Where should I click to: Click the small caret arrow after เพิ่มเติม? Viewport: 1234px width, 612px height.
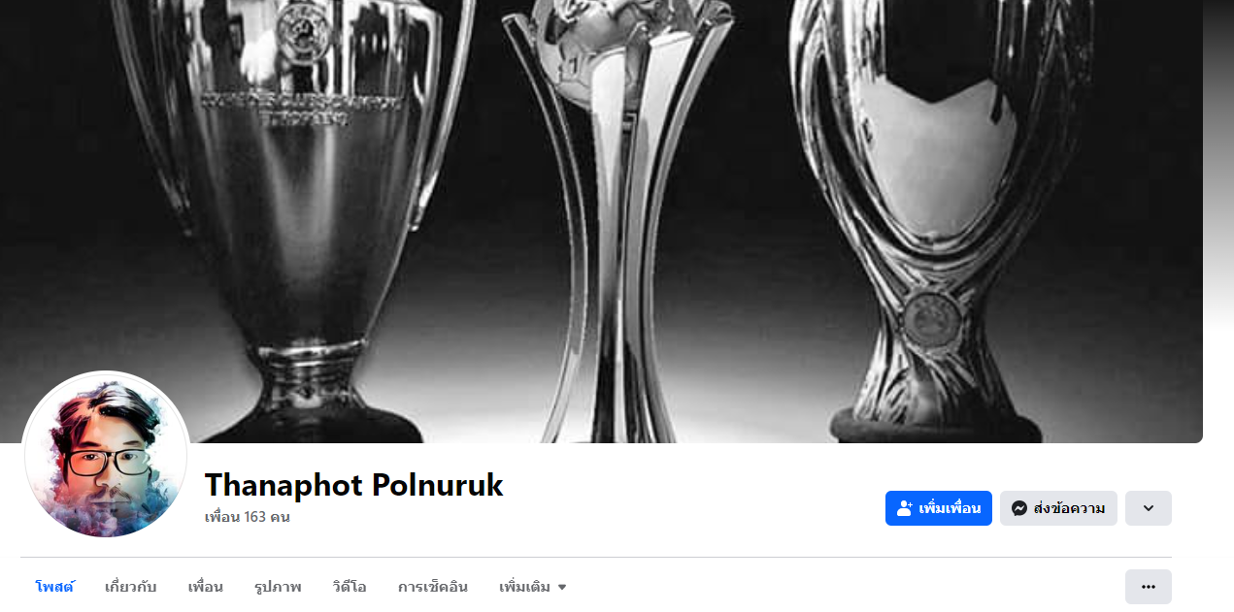pos(562,588)
